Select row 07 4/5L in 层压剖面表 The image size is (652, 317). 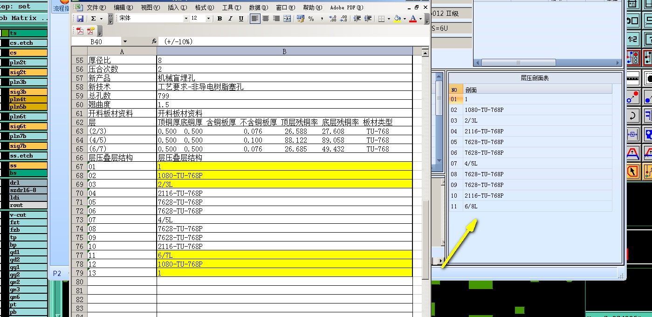(x=530, y=163)
